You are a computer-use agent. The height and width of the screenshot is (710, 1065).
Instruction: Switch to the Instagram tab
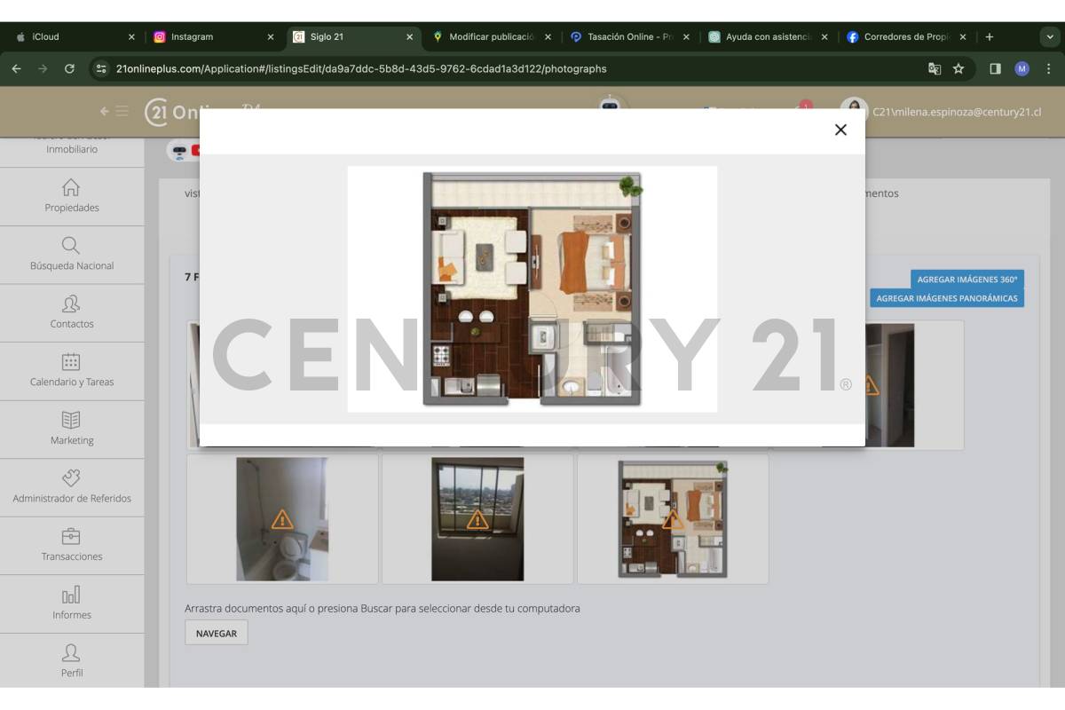pos(213,37)
